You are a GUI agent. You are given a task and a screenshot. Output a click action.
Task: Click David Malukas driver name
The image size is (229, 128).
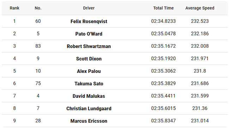(89, 96)
